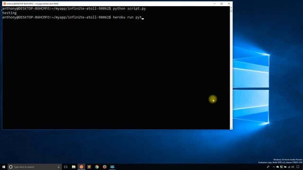Expand hidden system tray icons chevron

click(274, 167)
